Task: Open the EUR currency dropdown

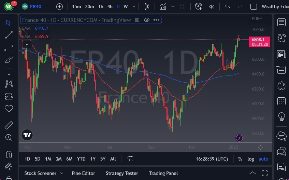Action: click(257, 19)
